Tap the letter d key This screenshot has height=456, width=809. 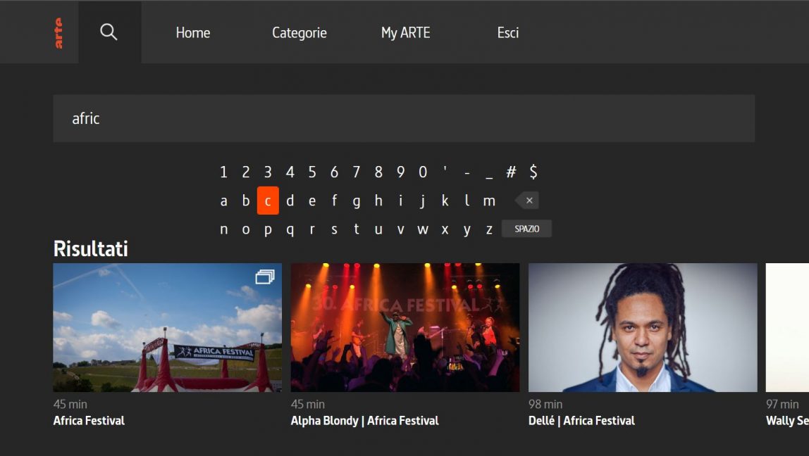[x=290, y=201]
